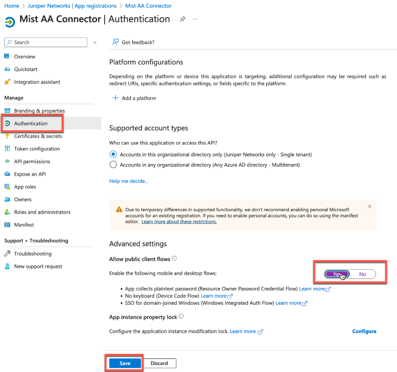Click the sidebar Search field
Screen dimensions: 397x372
tap(46, 43)
